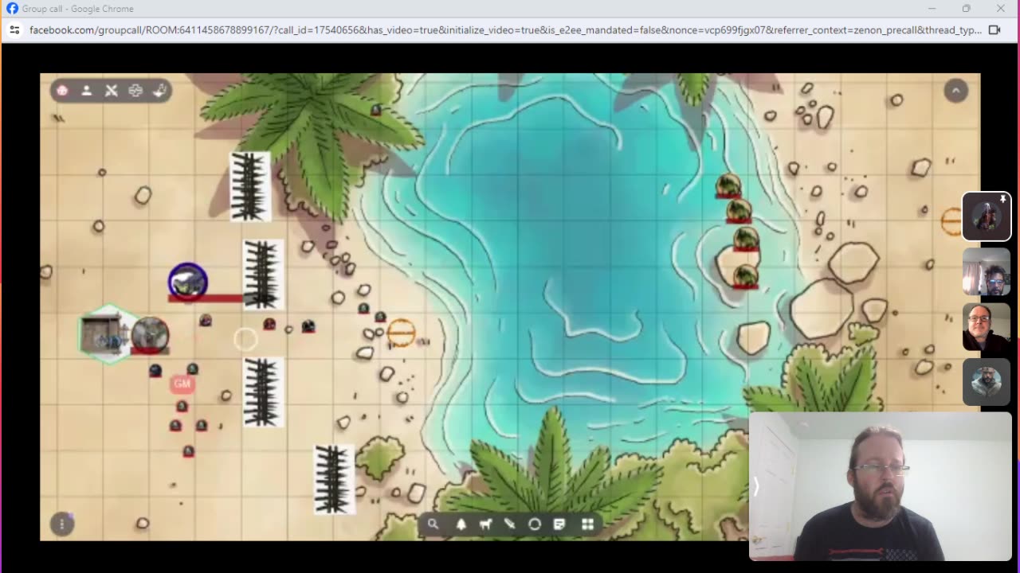Expand the chevron on self-view video edge
This screenshot has width=1020, height=573.
pos(756,486)
